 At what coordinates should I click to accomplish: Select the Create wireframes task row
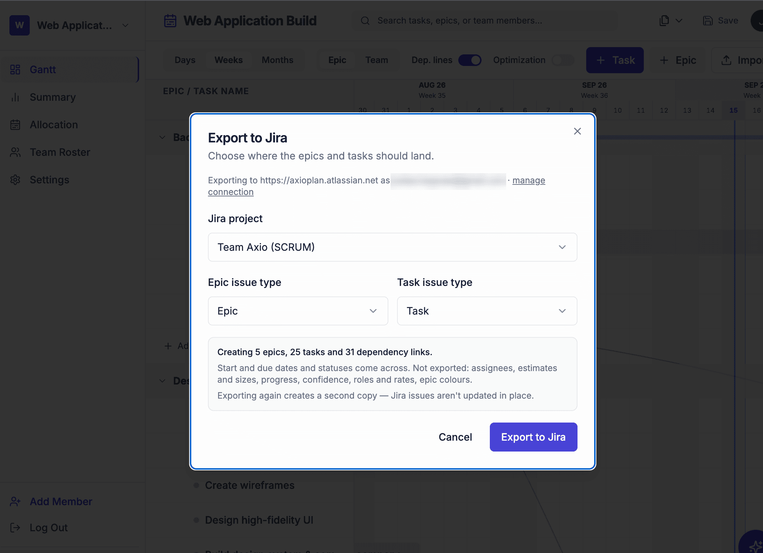point(250,485)
